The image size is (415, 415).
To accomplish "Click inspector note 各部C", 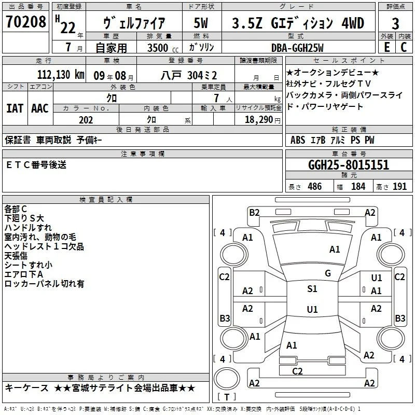I will point(16,209).
